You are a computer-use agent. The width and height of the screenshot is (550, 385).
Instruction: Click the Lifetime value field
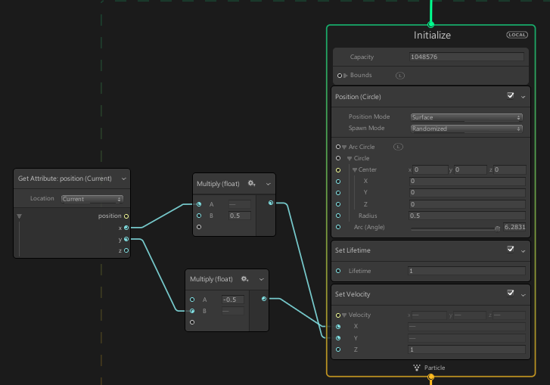467,271
